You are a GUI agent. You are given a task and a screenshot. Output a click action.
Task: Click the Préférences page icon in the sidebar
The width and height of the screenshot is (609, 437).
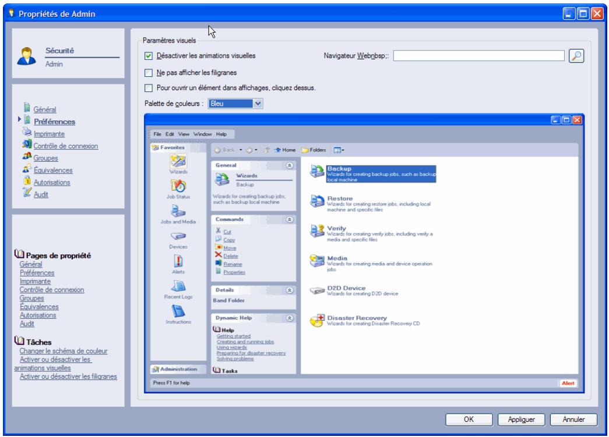pyautogui.click(x=27, y=119)
